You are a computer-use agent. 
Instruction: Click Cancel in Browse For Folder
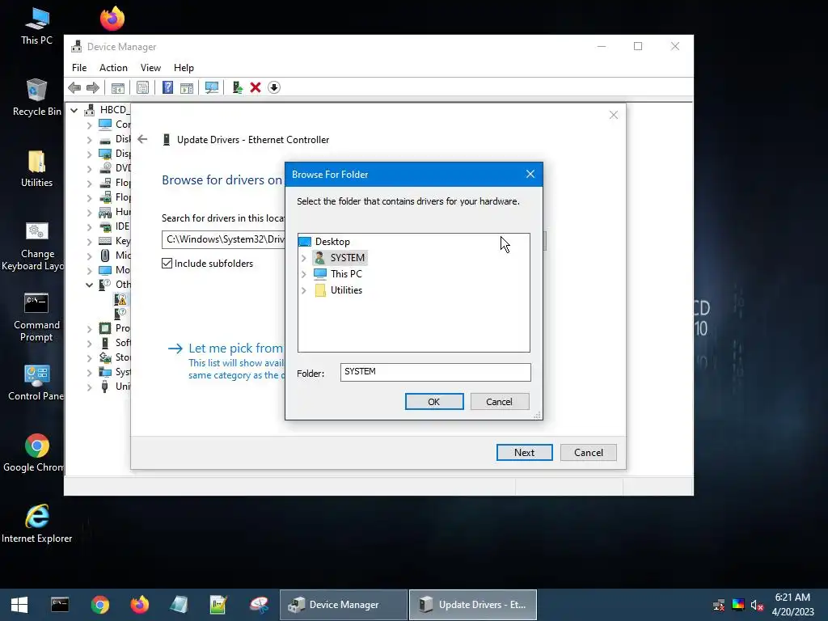click(499, 402)
